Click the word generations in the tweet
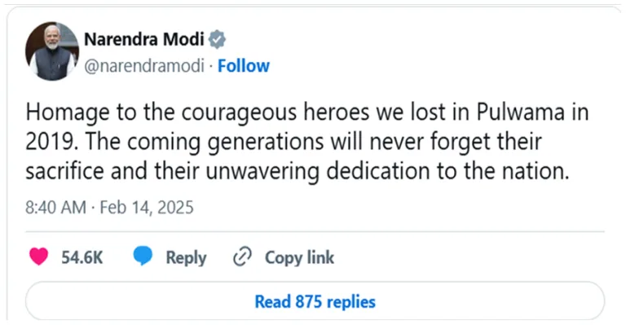 click(266, 142)
